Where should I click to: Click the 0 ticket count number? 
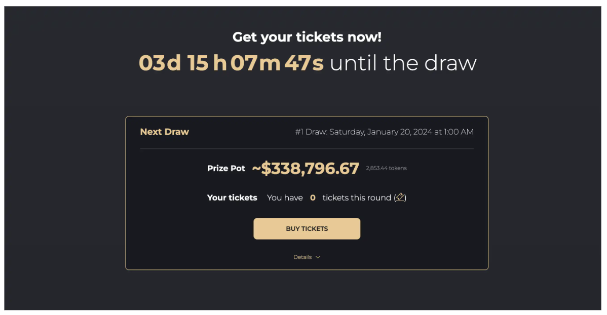click(313, 198)
